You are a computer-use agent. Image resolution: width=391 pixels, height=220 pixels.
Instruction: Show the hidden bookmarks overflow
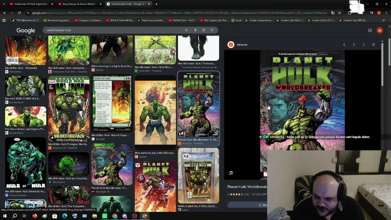(x=383, y=20)
